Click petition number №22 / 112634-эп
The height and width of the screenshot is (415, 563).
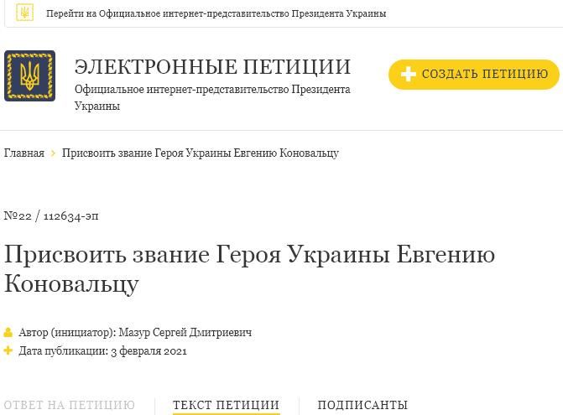click(x=51, y=216)
